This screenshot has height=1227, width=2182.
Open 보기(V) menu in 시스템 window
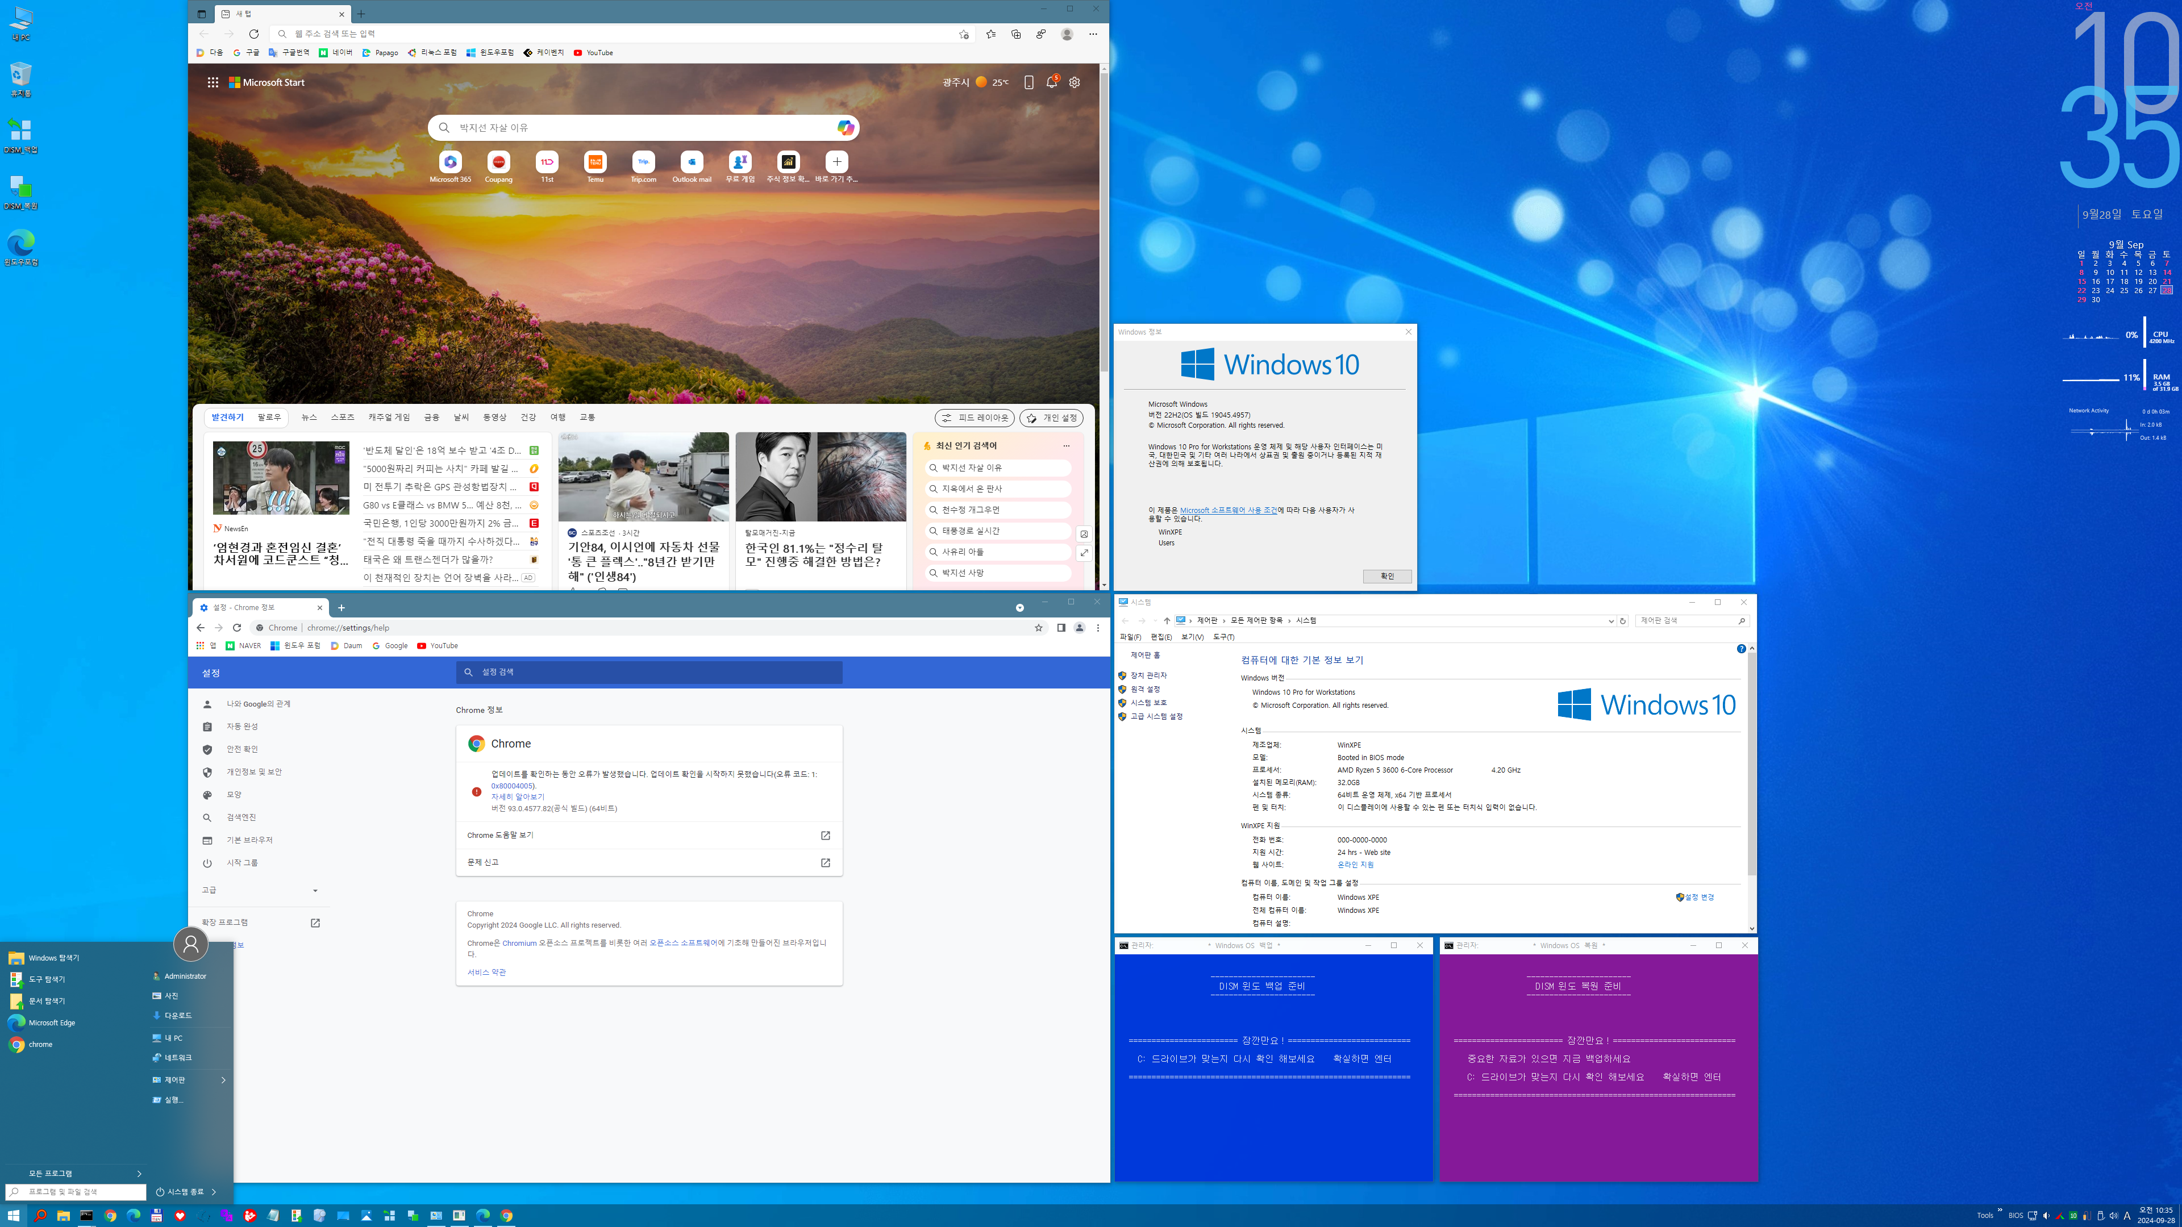[x=1192, y=637]
